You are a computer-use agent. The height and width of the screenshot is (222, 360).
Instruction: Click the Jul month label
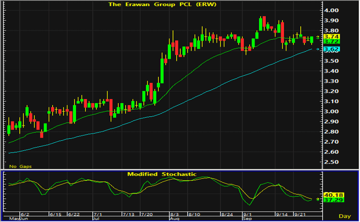[x=96, y=218]
